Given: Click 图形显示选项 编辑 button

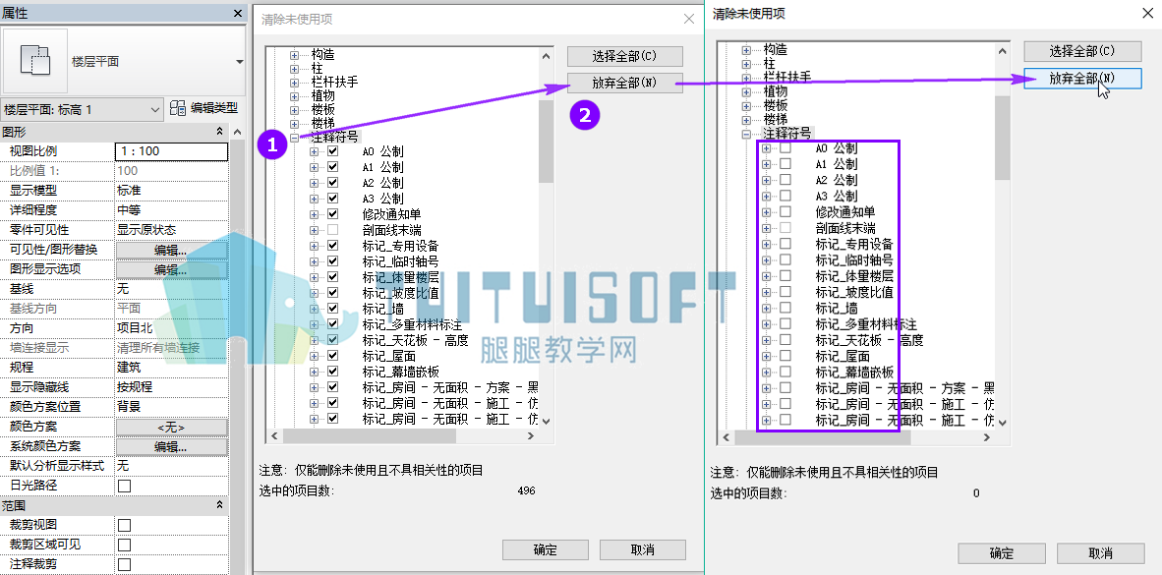Looking at the screenshot, I should (x=171, y=269).
